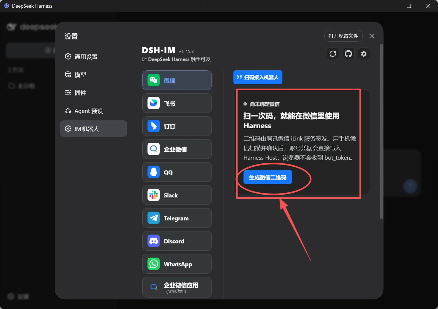Select the 微信 WeChat channel
Viewport: 438px width, 309px height.
pos(177,80)
